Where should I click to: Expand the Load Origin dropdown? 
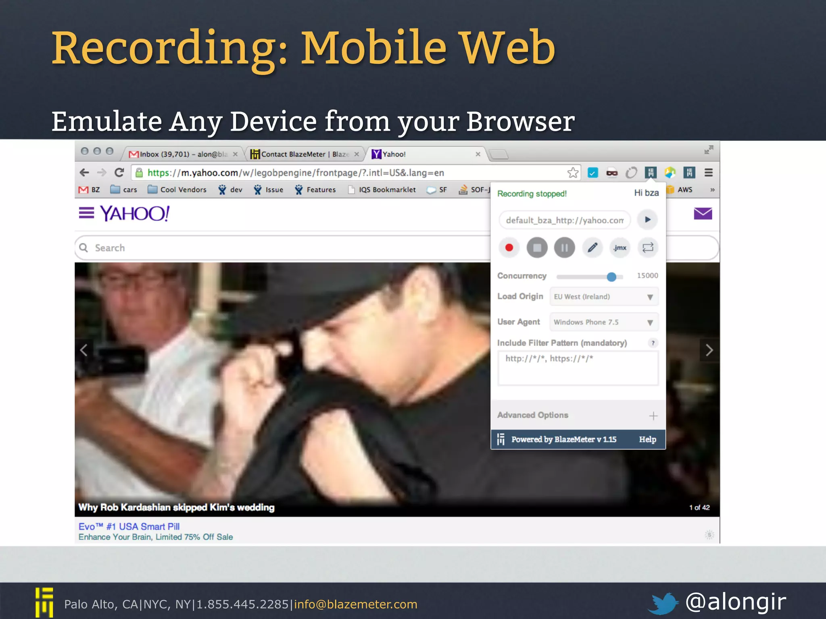[x=604, y=297]
